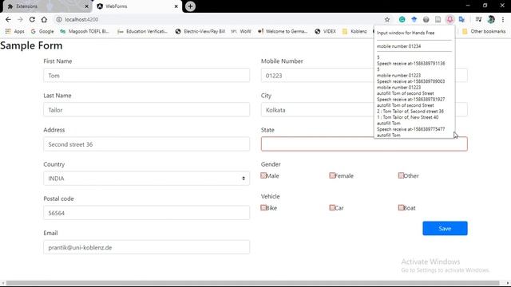Image resolution: width=511 pixels, height=287 pixels.
Task: Open the Magoosh TOEFL bookmark
Action: (85, 31)
